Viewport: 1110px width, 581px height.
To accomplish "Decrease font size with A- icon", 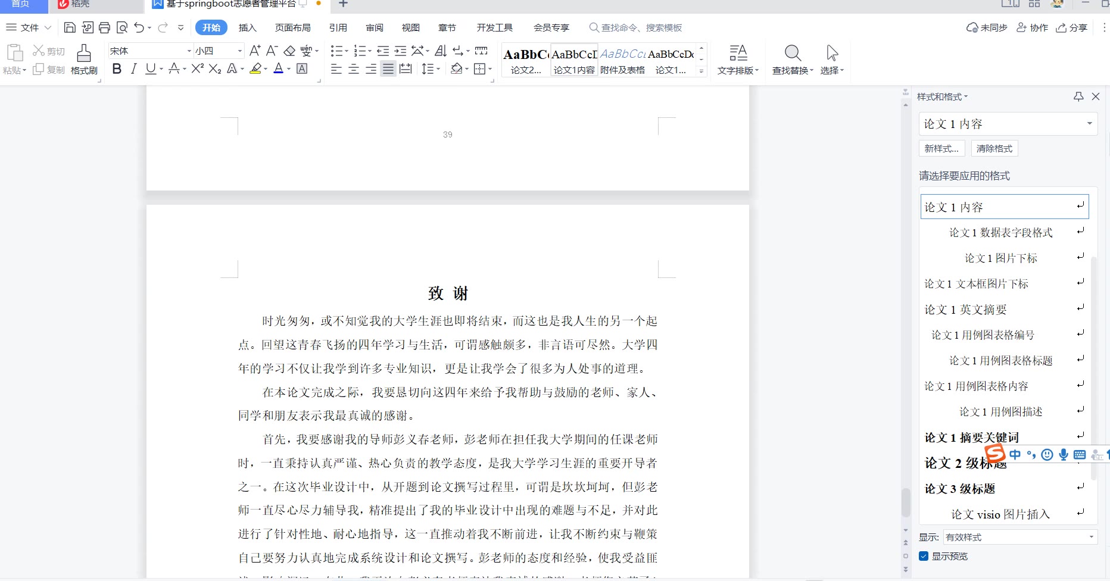I will click(x=272, y=51).
